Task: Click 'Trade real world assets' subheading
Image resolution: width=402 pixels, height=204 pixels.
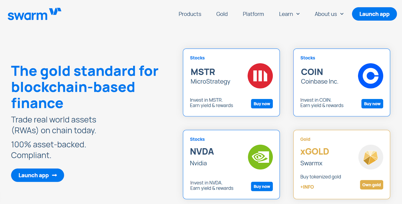Action: 54,120
